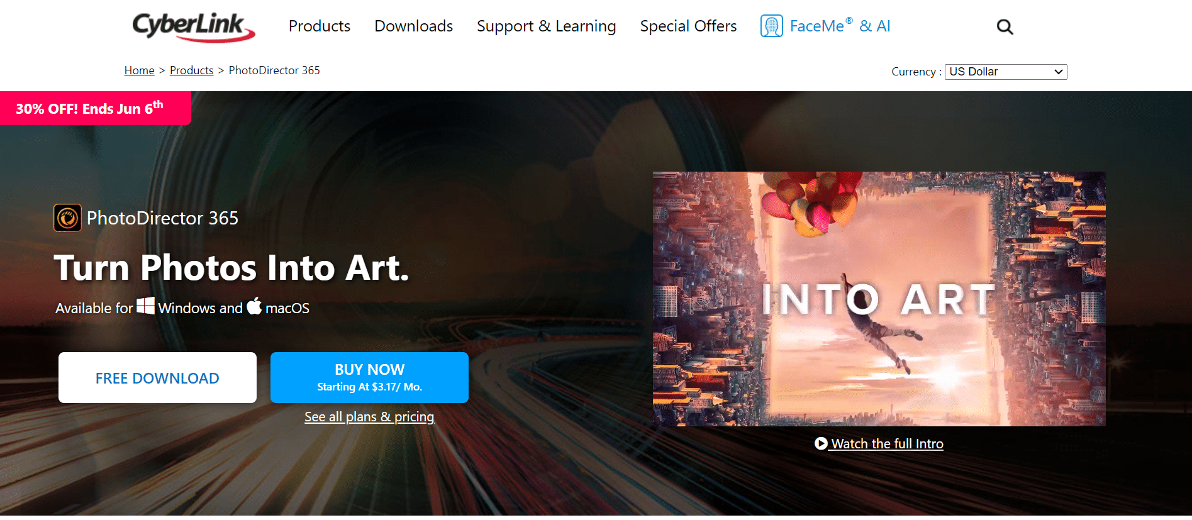Click the play icon beside Watch the full Intro
The height and width of the screenshot is (520, 1192).
[x=821, y=443]
